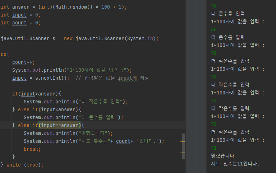Image resolution: width=276 pixels, height=173 pixels.
Task: Place cursor on 'int answer' declaration line
Action: pyautogui.click(x=64, y=7)
